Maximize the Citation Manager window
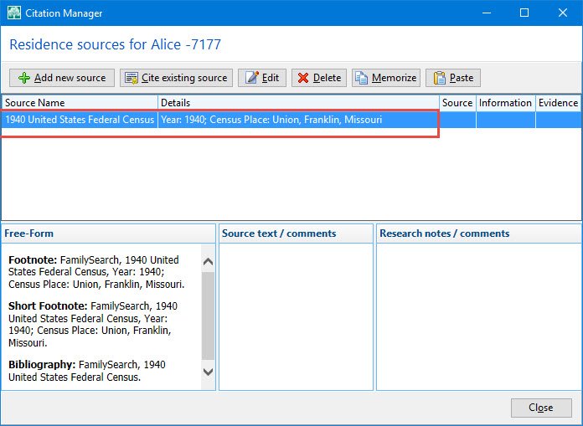 click(524, 13)
